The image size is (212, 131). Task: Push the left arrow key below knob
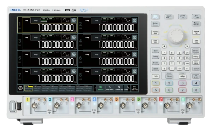click(x=164, y=46)
